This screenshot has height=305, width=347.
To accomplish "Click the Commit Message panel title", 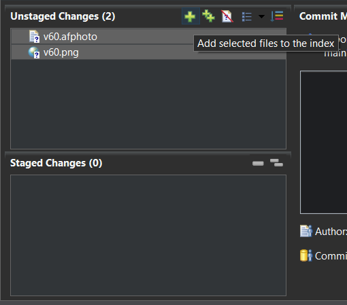I will pos(323,16).
